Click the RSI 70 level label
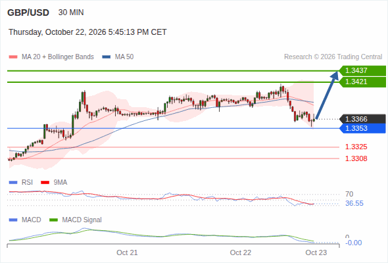 point(349,194)
